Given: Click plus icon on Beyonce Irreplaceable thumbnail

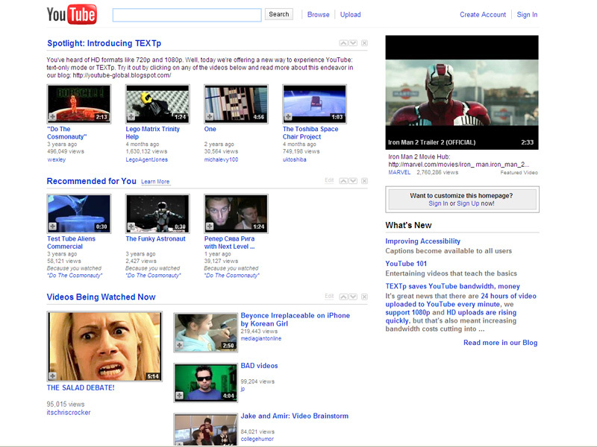Looking at the screenshot, I should pyautogui.click(x=179, y=345).
